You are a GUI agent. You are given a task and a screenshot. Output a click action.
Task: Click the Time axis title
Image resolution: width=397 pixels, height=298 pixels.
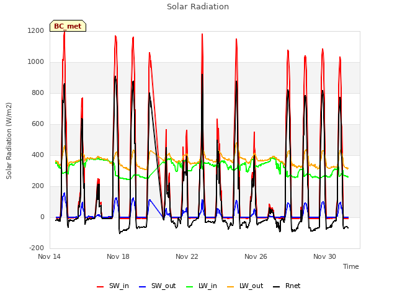(x=350, y=266)
